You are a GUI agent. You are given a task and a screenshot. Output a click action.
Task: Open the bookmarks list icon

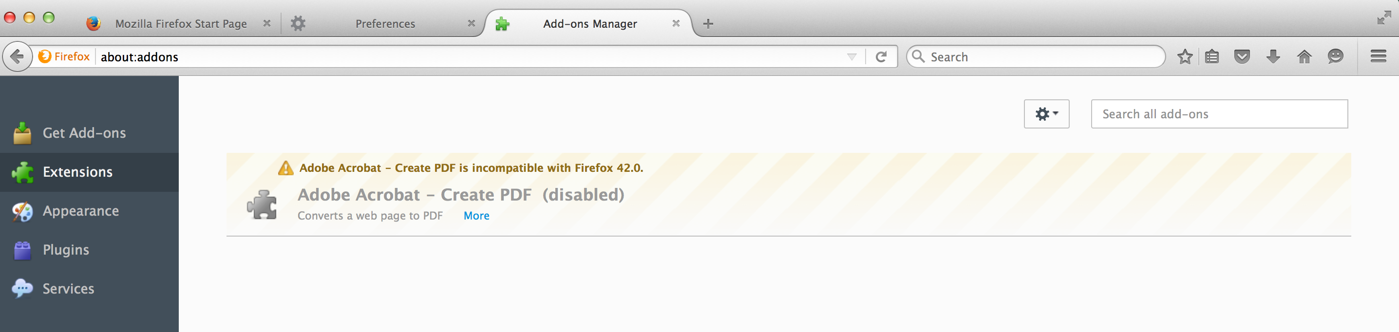[x=1211, y=56]
